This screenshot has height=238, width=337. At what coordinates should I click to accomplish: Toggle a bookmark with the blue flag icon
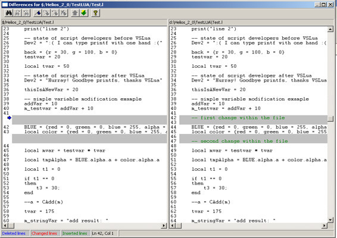tap(38, 13)
